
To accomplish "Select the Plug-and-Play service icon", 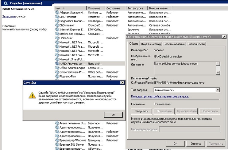I will pos(57,77).
